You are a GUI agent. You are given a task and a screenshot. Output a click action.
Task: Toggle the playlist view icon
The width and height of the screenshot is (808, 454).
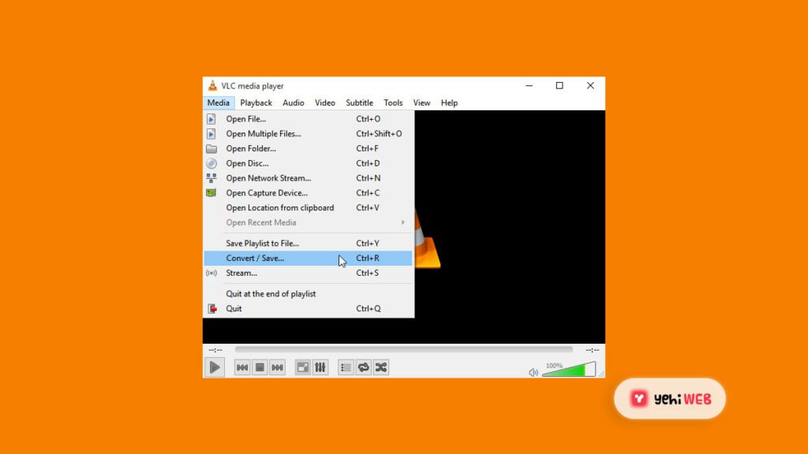pos(346,367)
